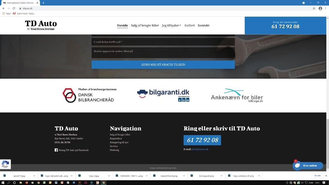Expand the Jeg tilbyder dropdown menu
The image size is (329, 185).
[171, 25]
